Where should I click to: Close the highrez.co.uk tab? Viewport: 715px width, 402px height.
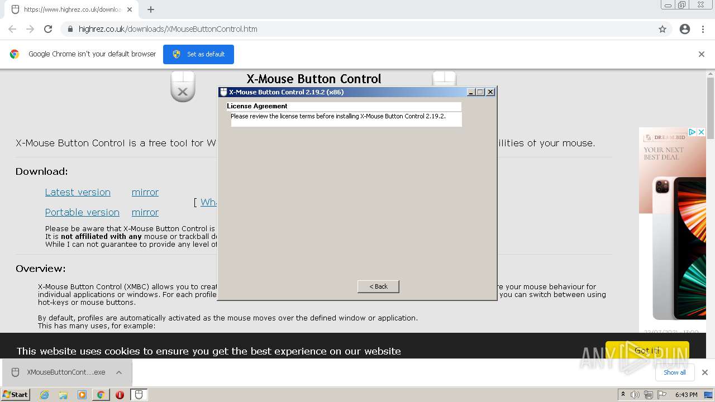coord(130,9)
